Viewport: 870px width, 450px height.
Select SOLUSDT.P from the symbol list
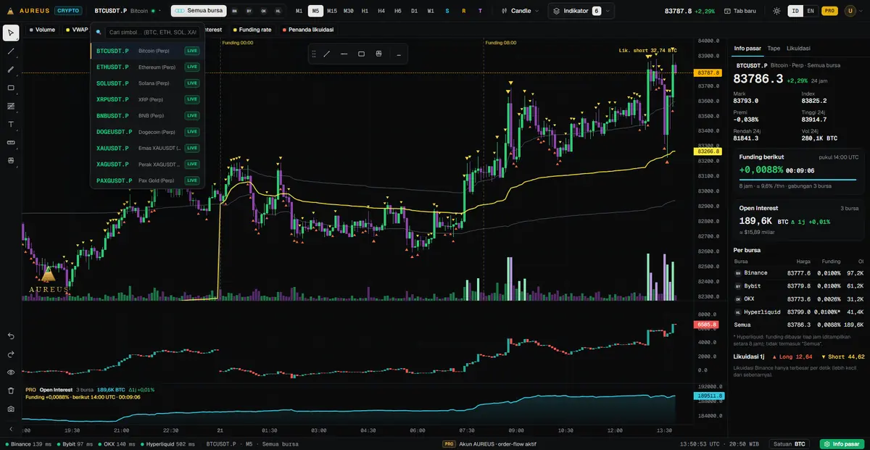point(147,83)
